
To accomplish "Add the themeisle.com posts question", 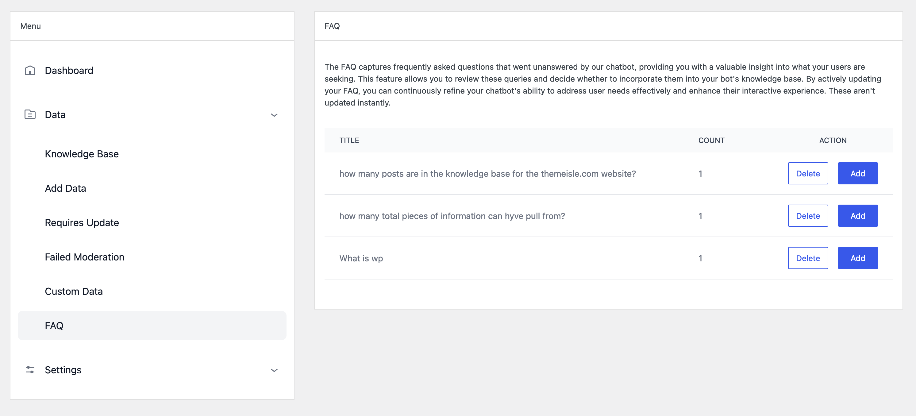I will click(857, 174).
